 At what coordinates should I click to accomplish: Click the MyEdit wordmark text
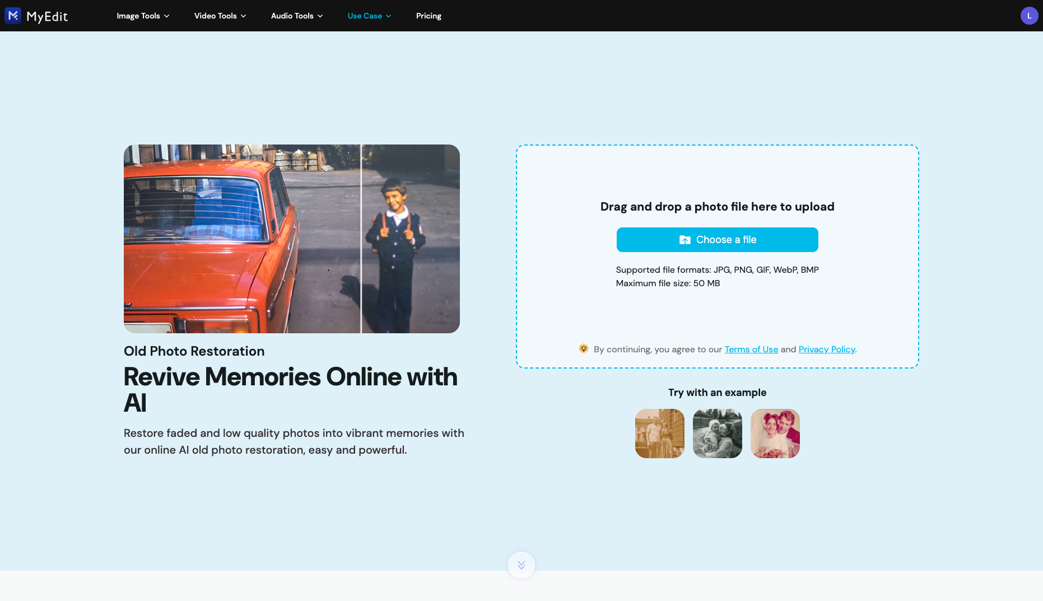47,16
